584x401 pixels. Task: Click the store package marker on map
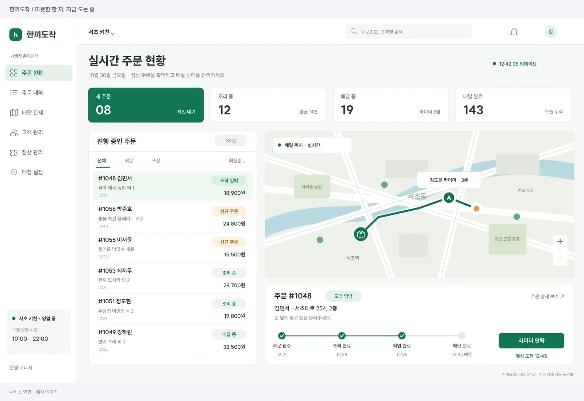click(361, 234)
